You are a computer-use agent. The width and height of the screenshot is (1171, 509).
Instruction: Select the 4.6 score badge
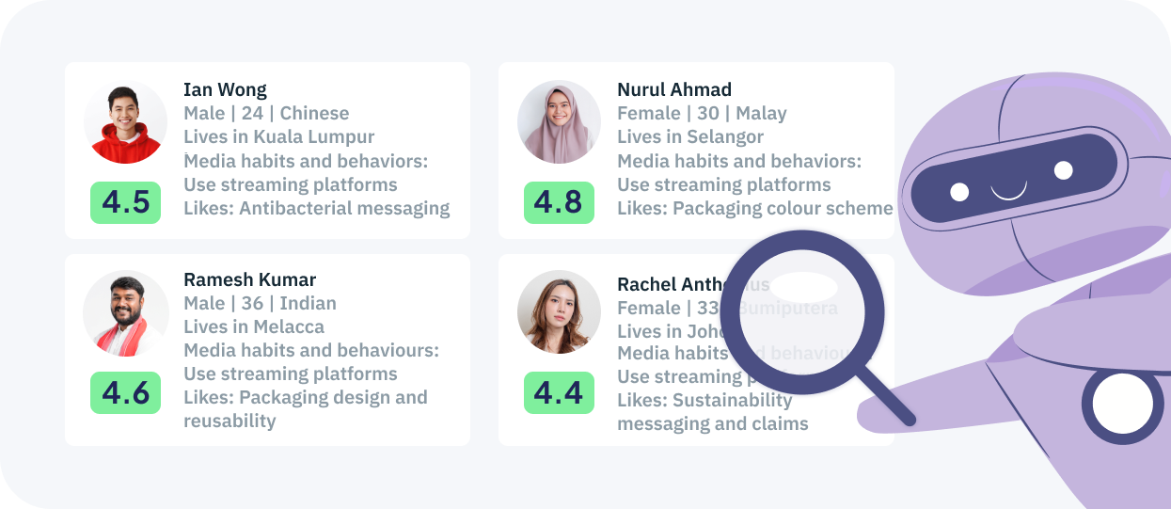[x=125, y=392]
